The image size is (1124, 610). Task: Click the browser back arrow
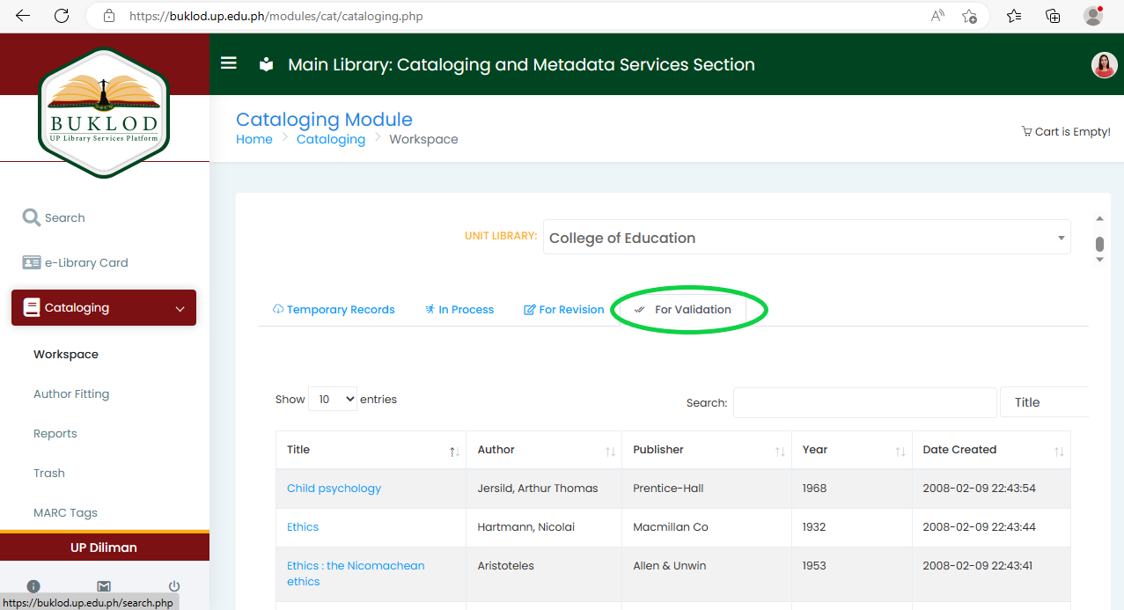point(23,16)
